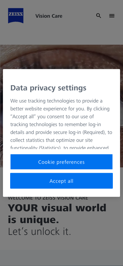This screenshot has width=123, height=266.
Task: Click the eye hero image above dialog
Action: (62, 57)
